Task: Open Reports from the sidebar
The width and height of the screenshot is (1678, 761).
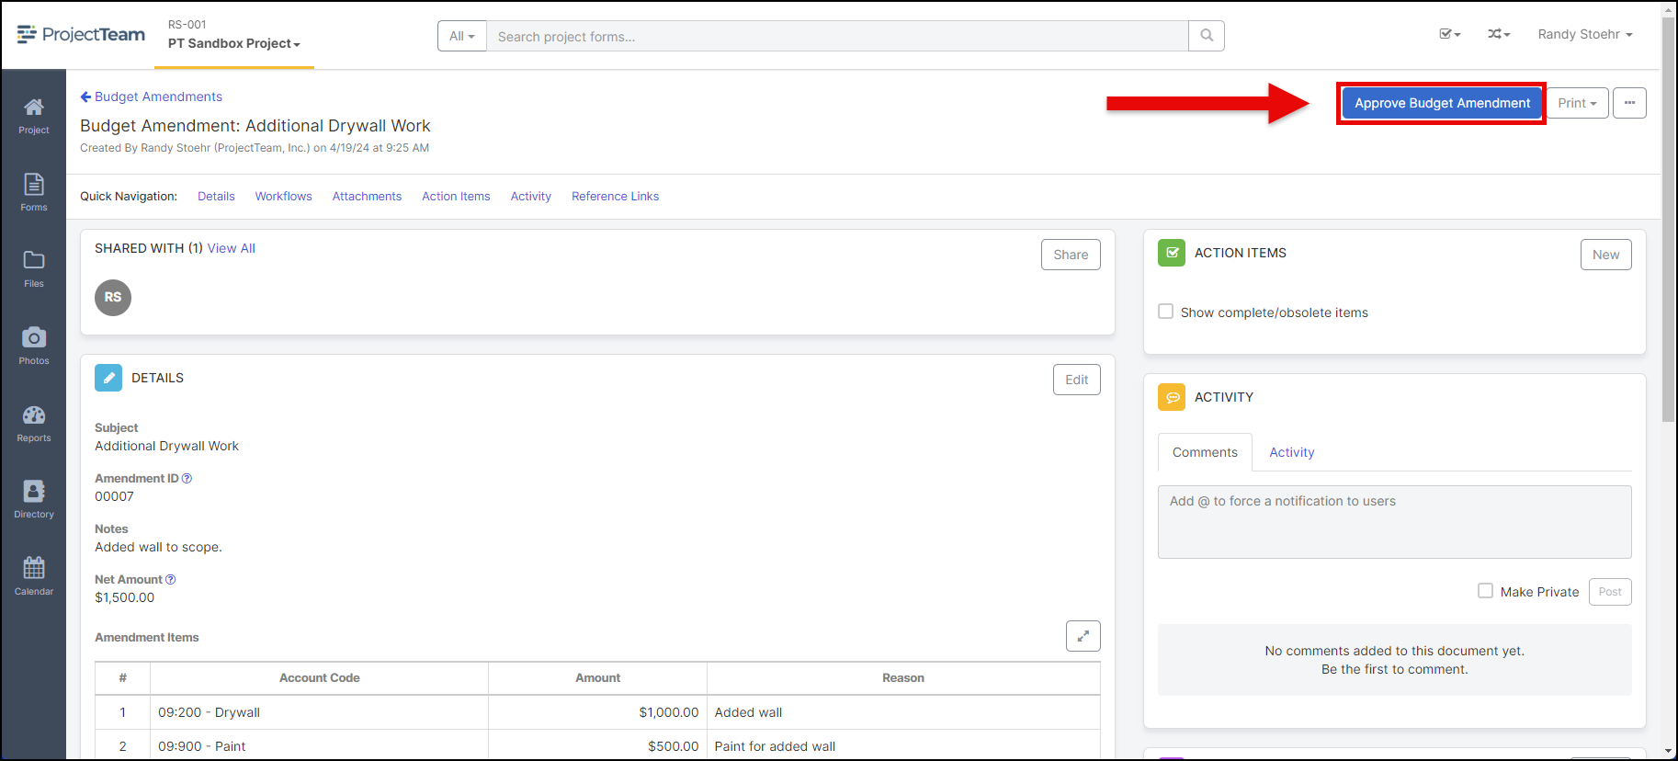Action: 34,424
